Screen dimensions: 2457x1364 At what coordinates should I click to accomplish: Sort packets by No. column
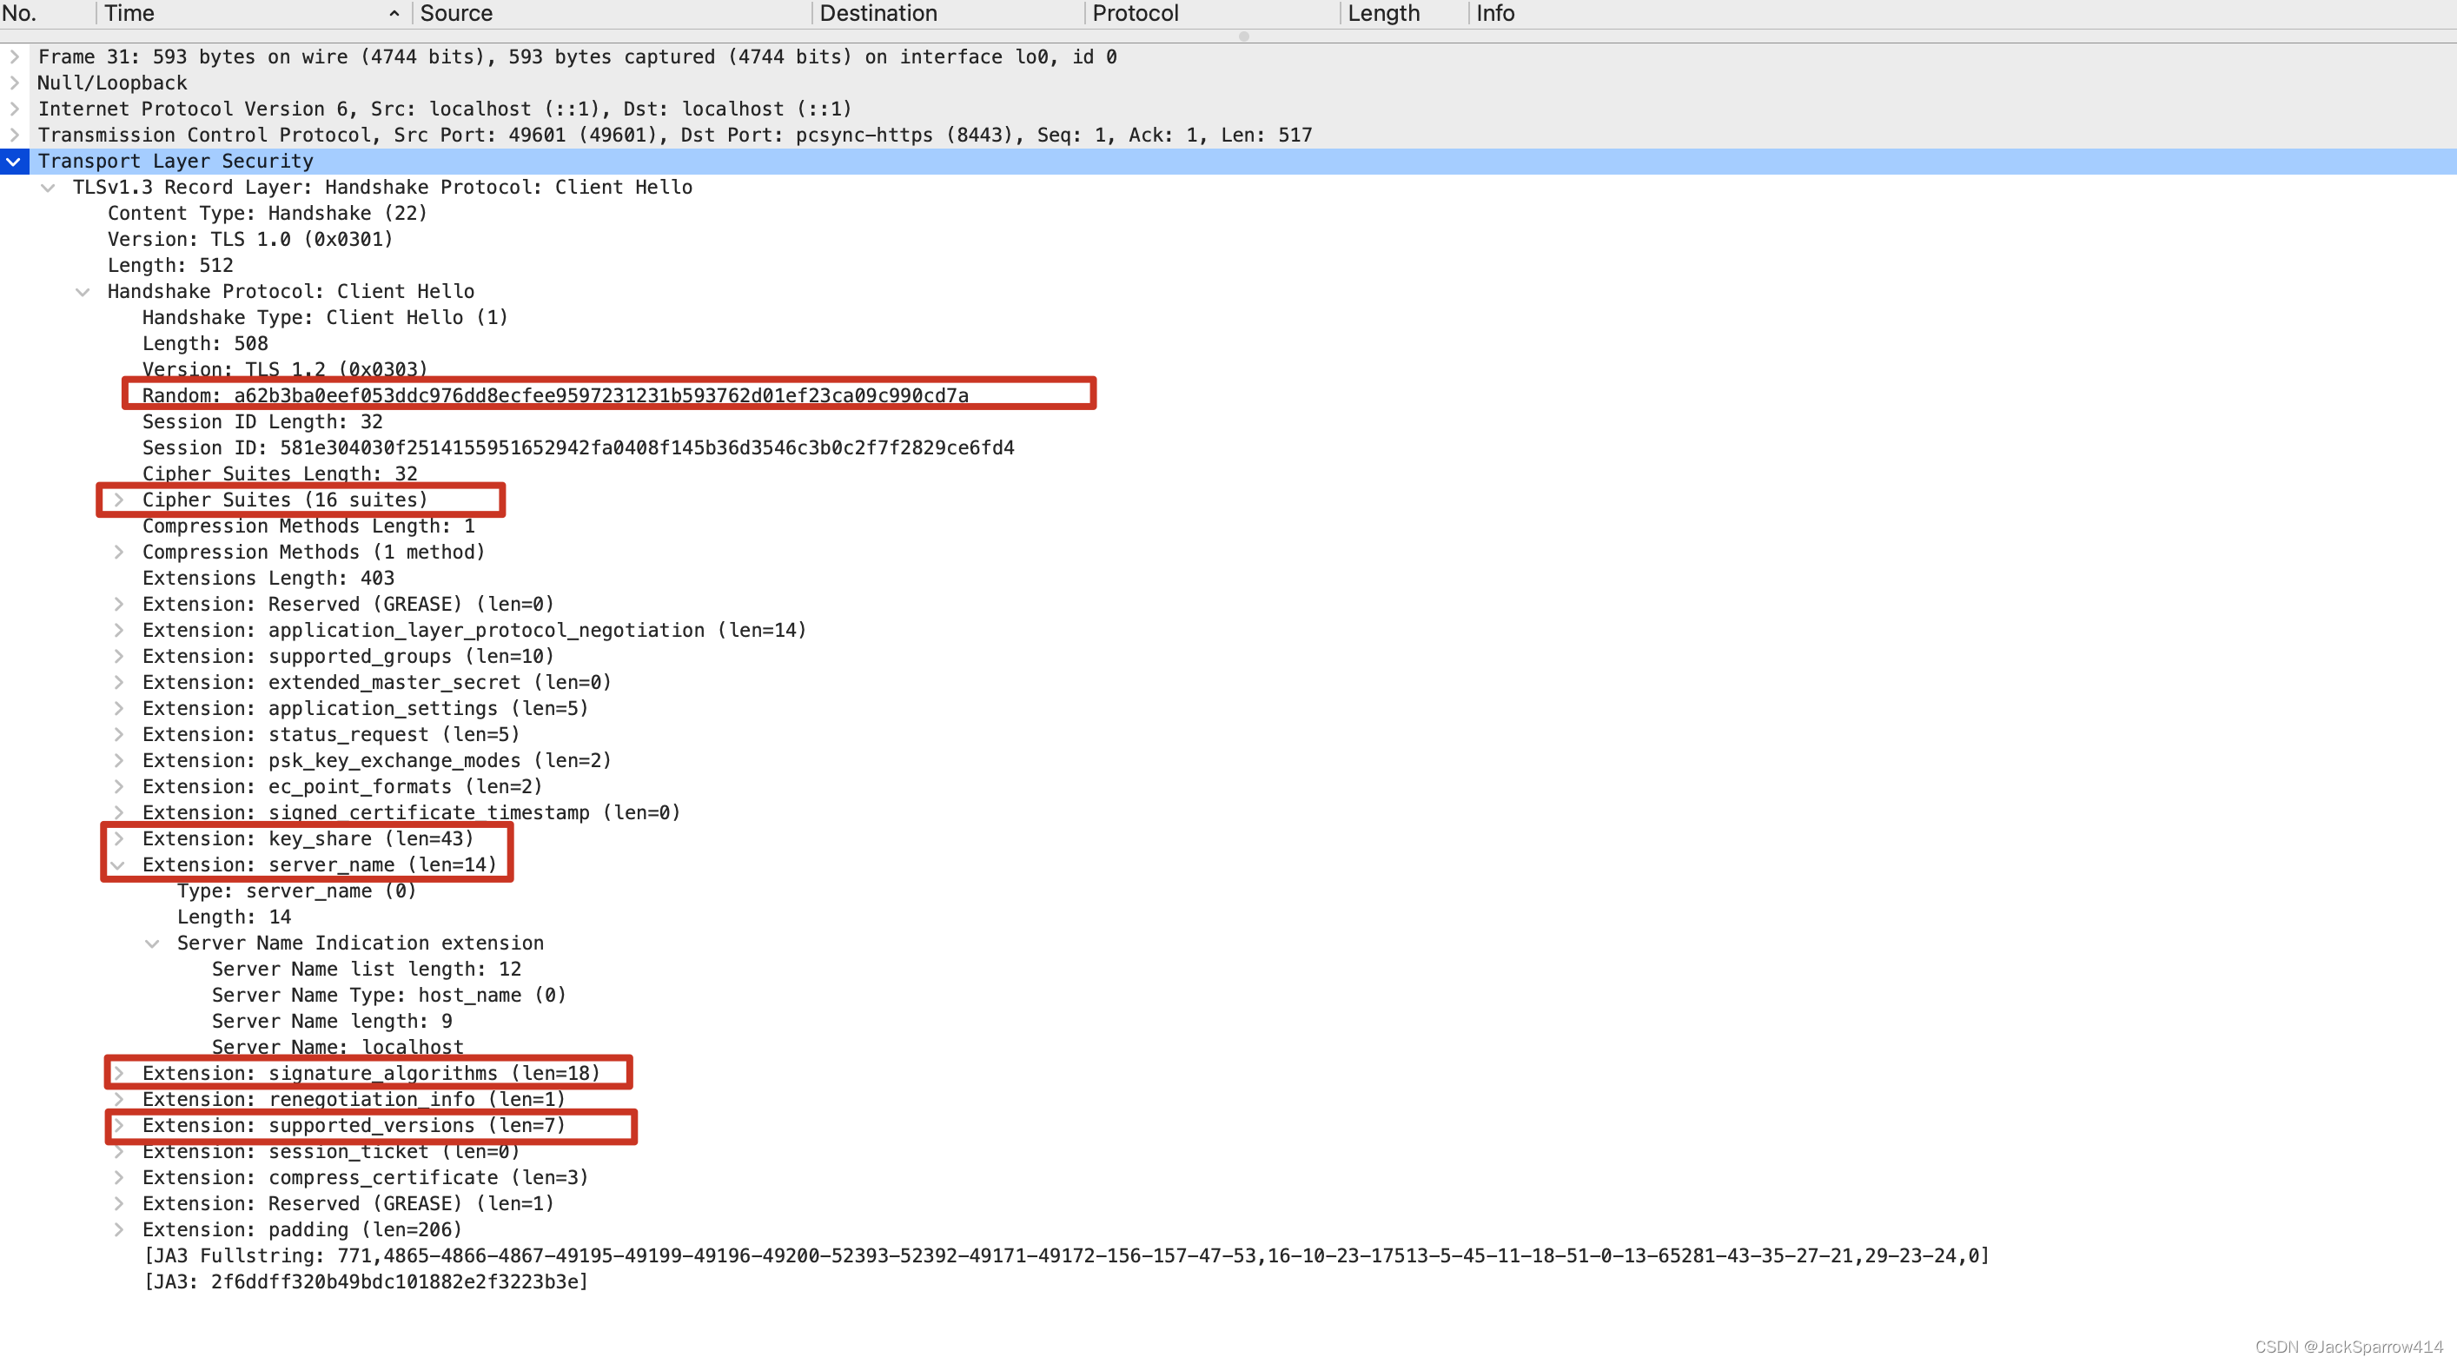click(48, 13)
